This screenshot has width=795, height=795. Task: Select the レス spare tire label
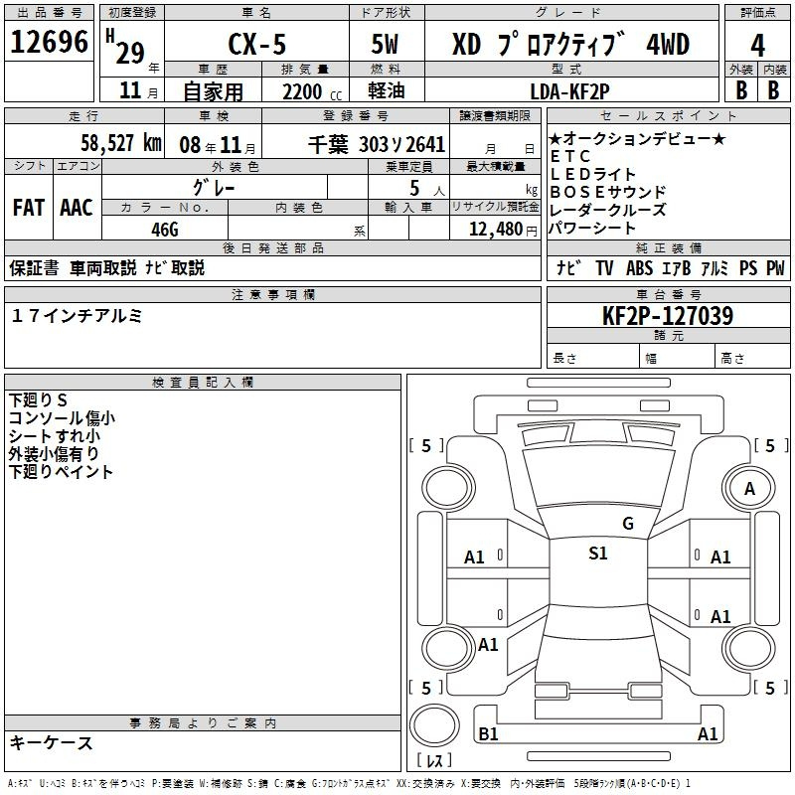pyautogui.click(x=434, y=760)
